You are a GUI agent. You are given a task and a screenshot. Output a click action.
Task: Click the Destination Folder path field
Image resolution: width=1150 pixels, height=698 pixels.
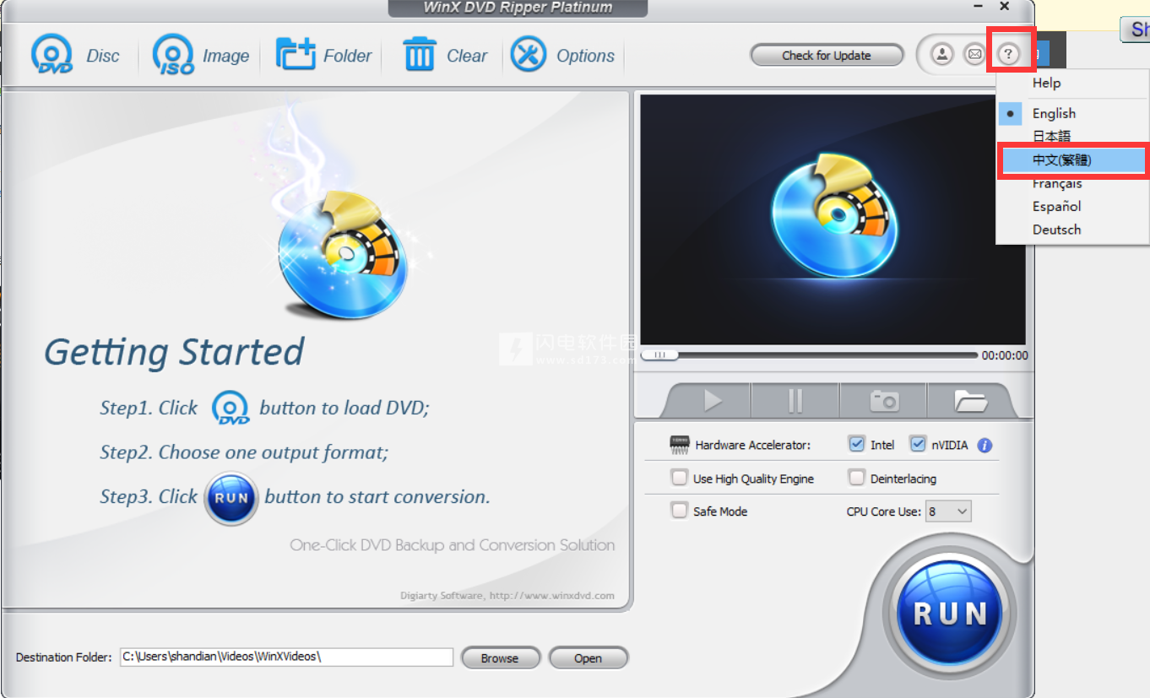click(x=286, y=657)
